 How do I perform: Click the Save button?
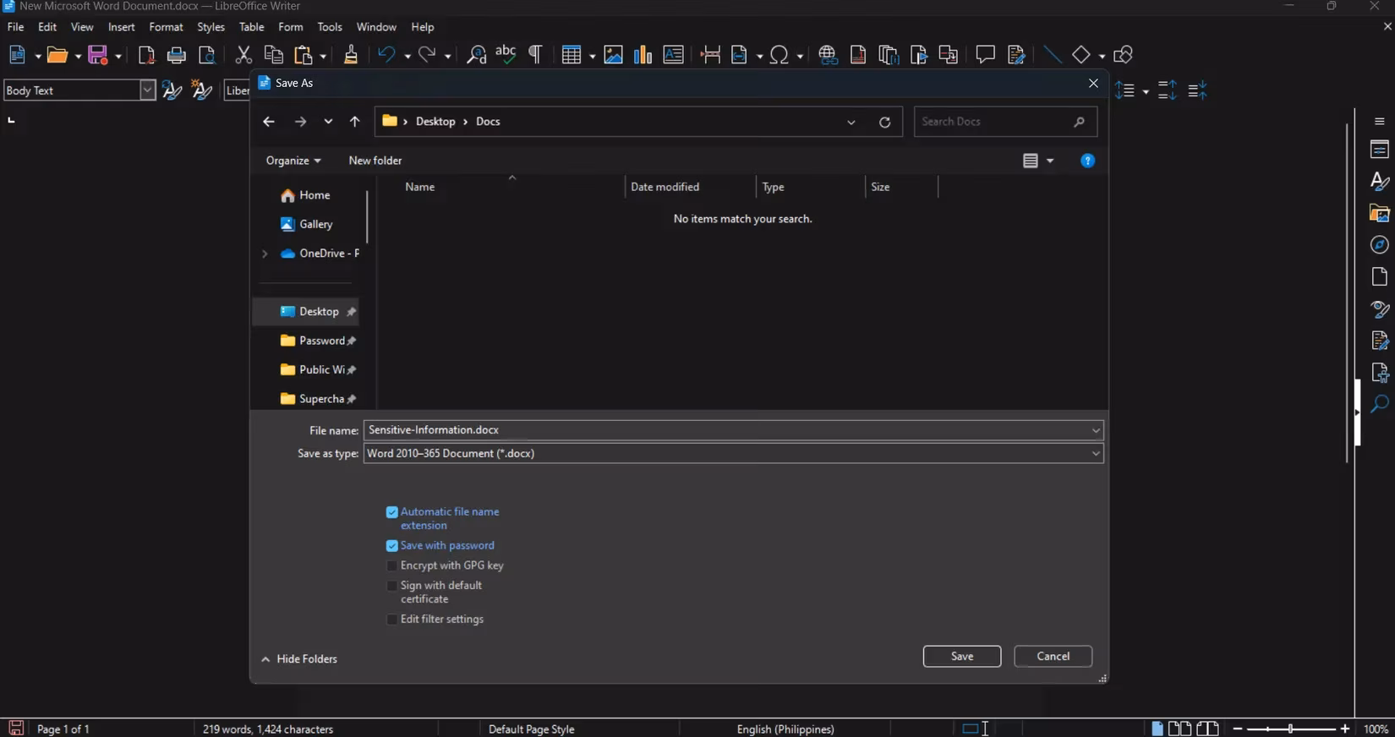tap(961, 657)
